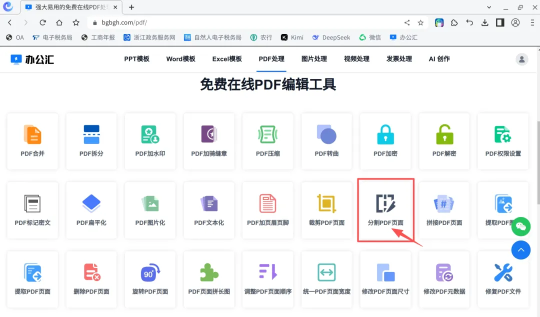Open the 旋转PDF页面 tool

150,279
